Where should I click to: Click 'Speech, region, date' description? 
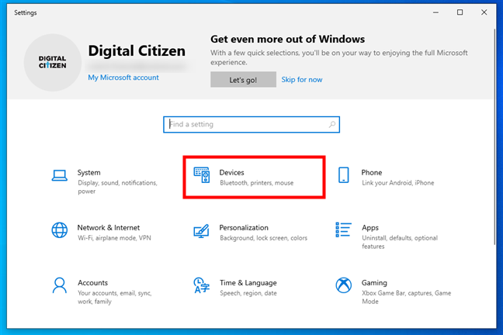[x=248, y=293]
